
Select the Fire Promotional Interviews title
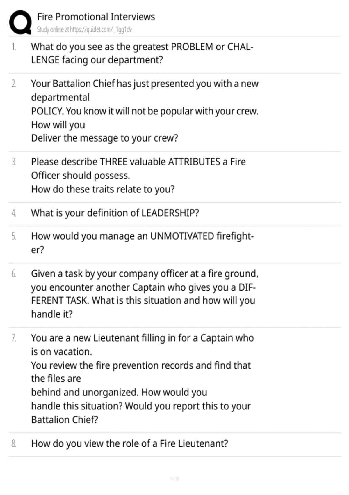96,17
